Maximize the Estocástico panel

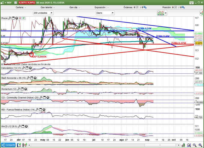coord(27,68)
